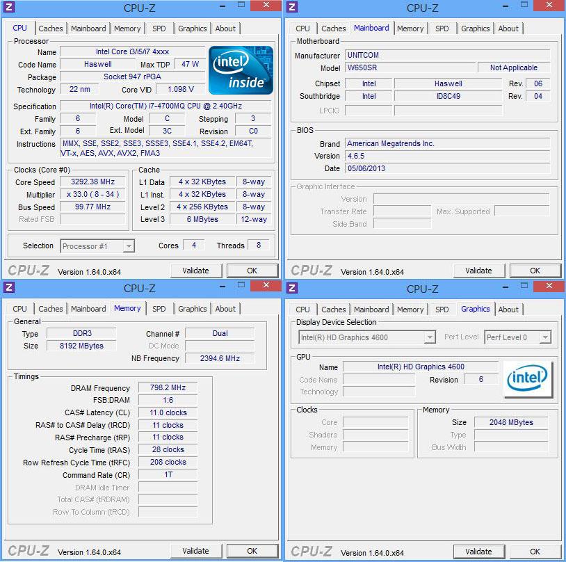This screenshot has height=562, width=566.
Task: Click OK in the Memory window
Action: (x=252, y=551)
